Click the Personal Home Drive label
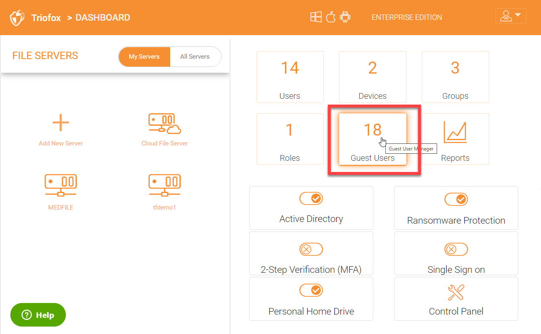541x334 pixels. 311,311
